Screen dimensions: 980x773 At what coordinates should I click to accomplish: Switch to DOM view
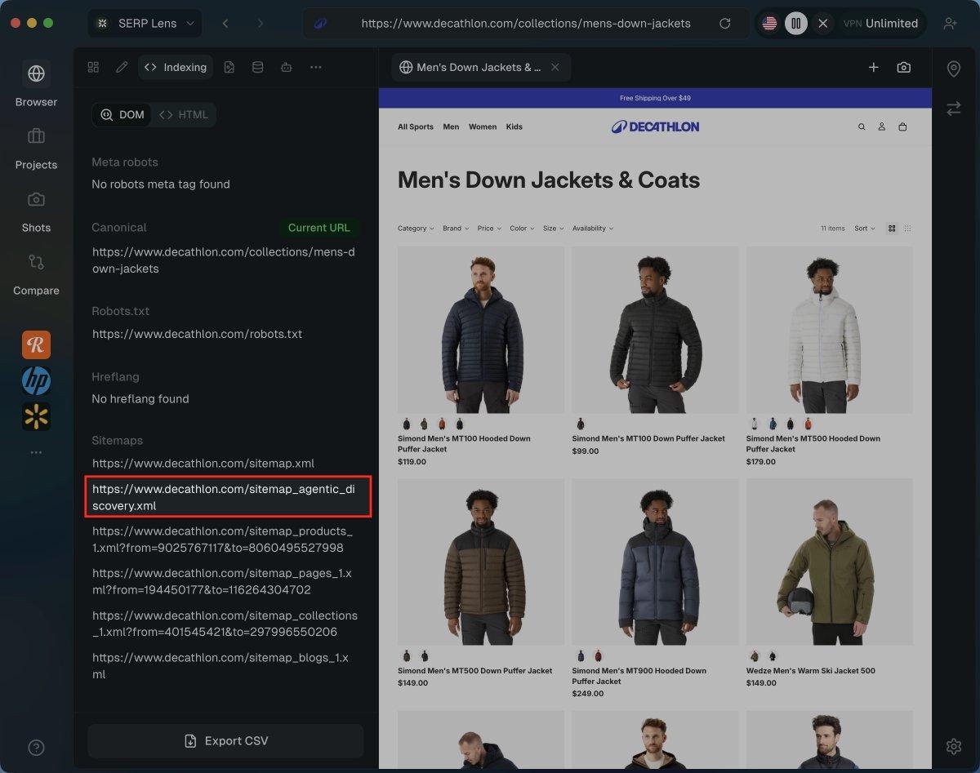[x=122, y=115]
